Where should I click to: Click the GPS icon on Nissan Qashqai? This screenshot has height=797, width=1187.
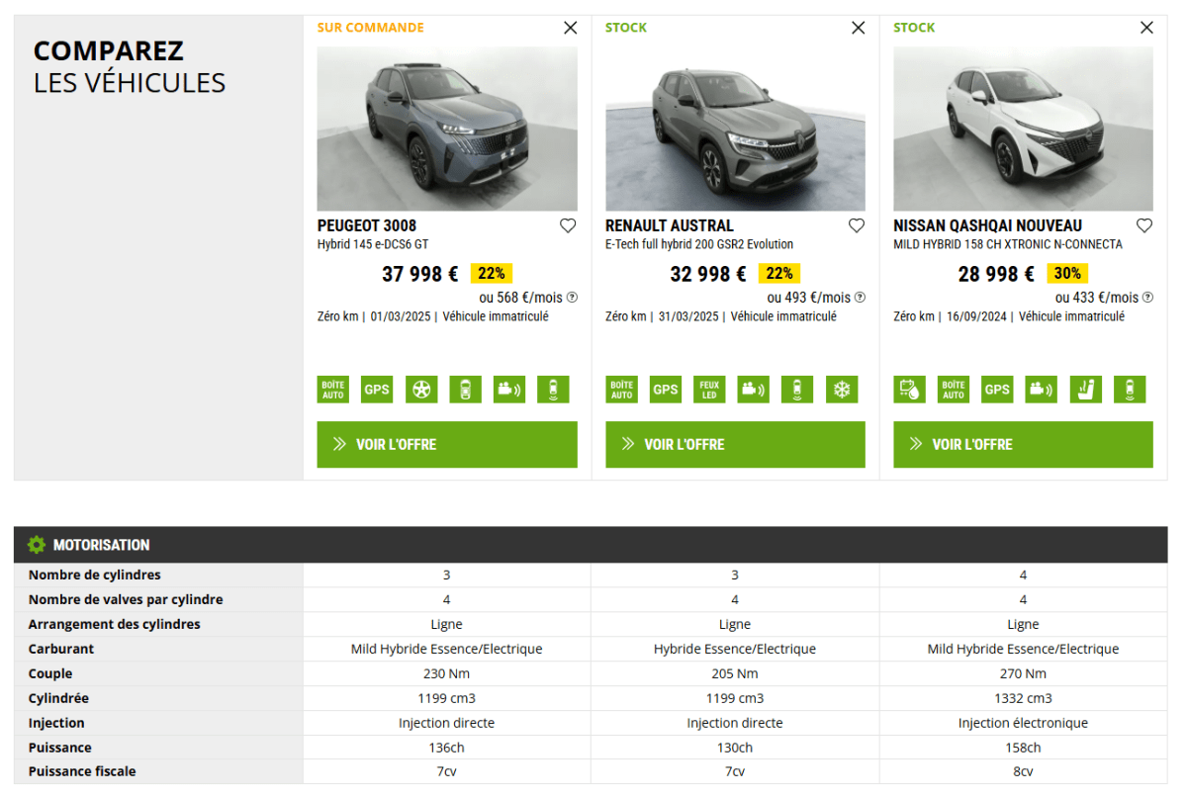(997, 390)
